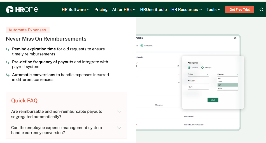Select the Amount radio in Add expense

coord(189,67)
